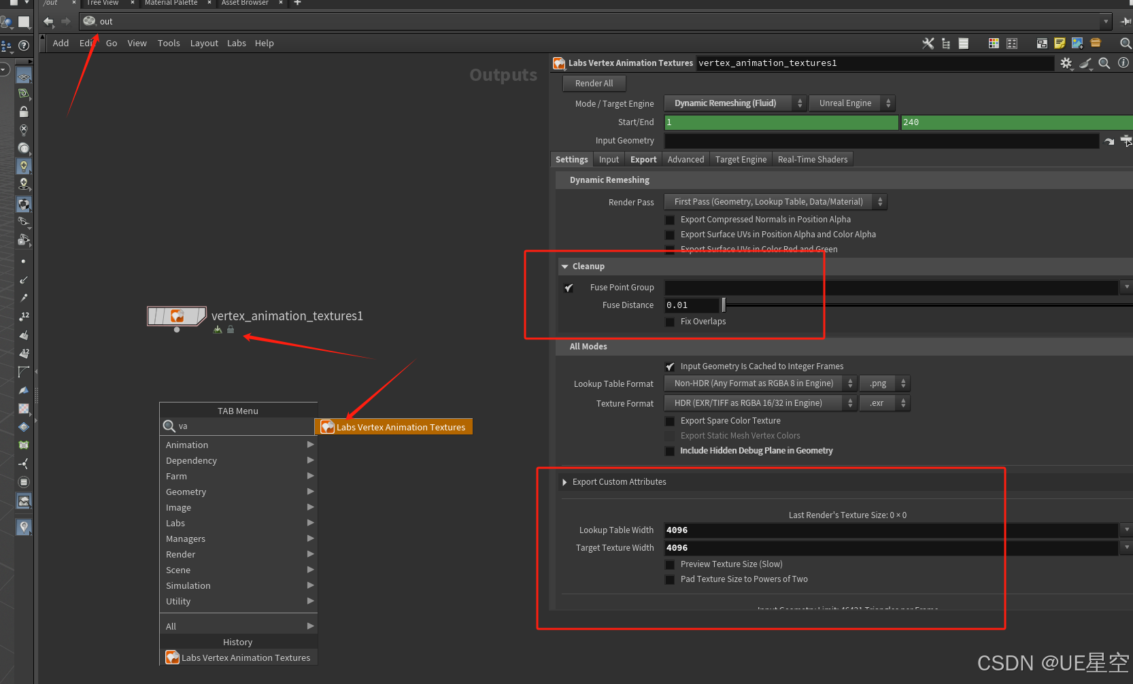Add a background image to network
Image resolution: width=1133 pixels, height=684 pixels.
[x=1077, y=44]
